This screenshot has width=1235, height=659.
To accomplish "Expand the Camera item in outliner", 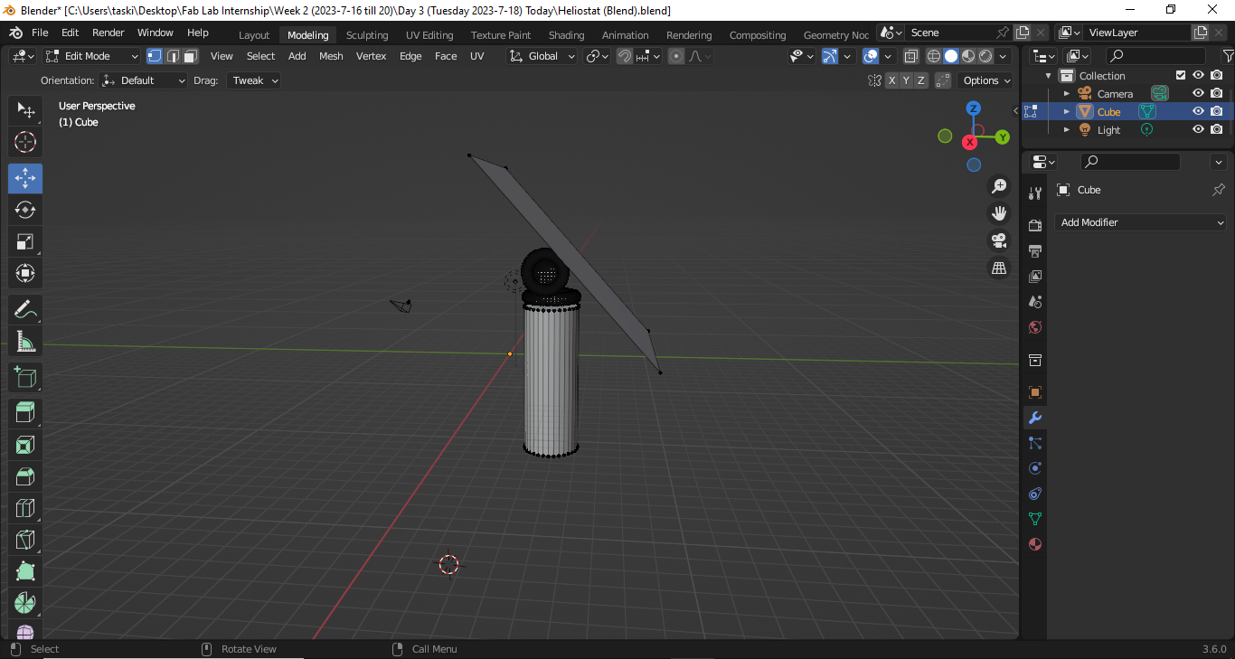I will tap(1066, 93).
